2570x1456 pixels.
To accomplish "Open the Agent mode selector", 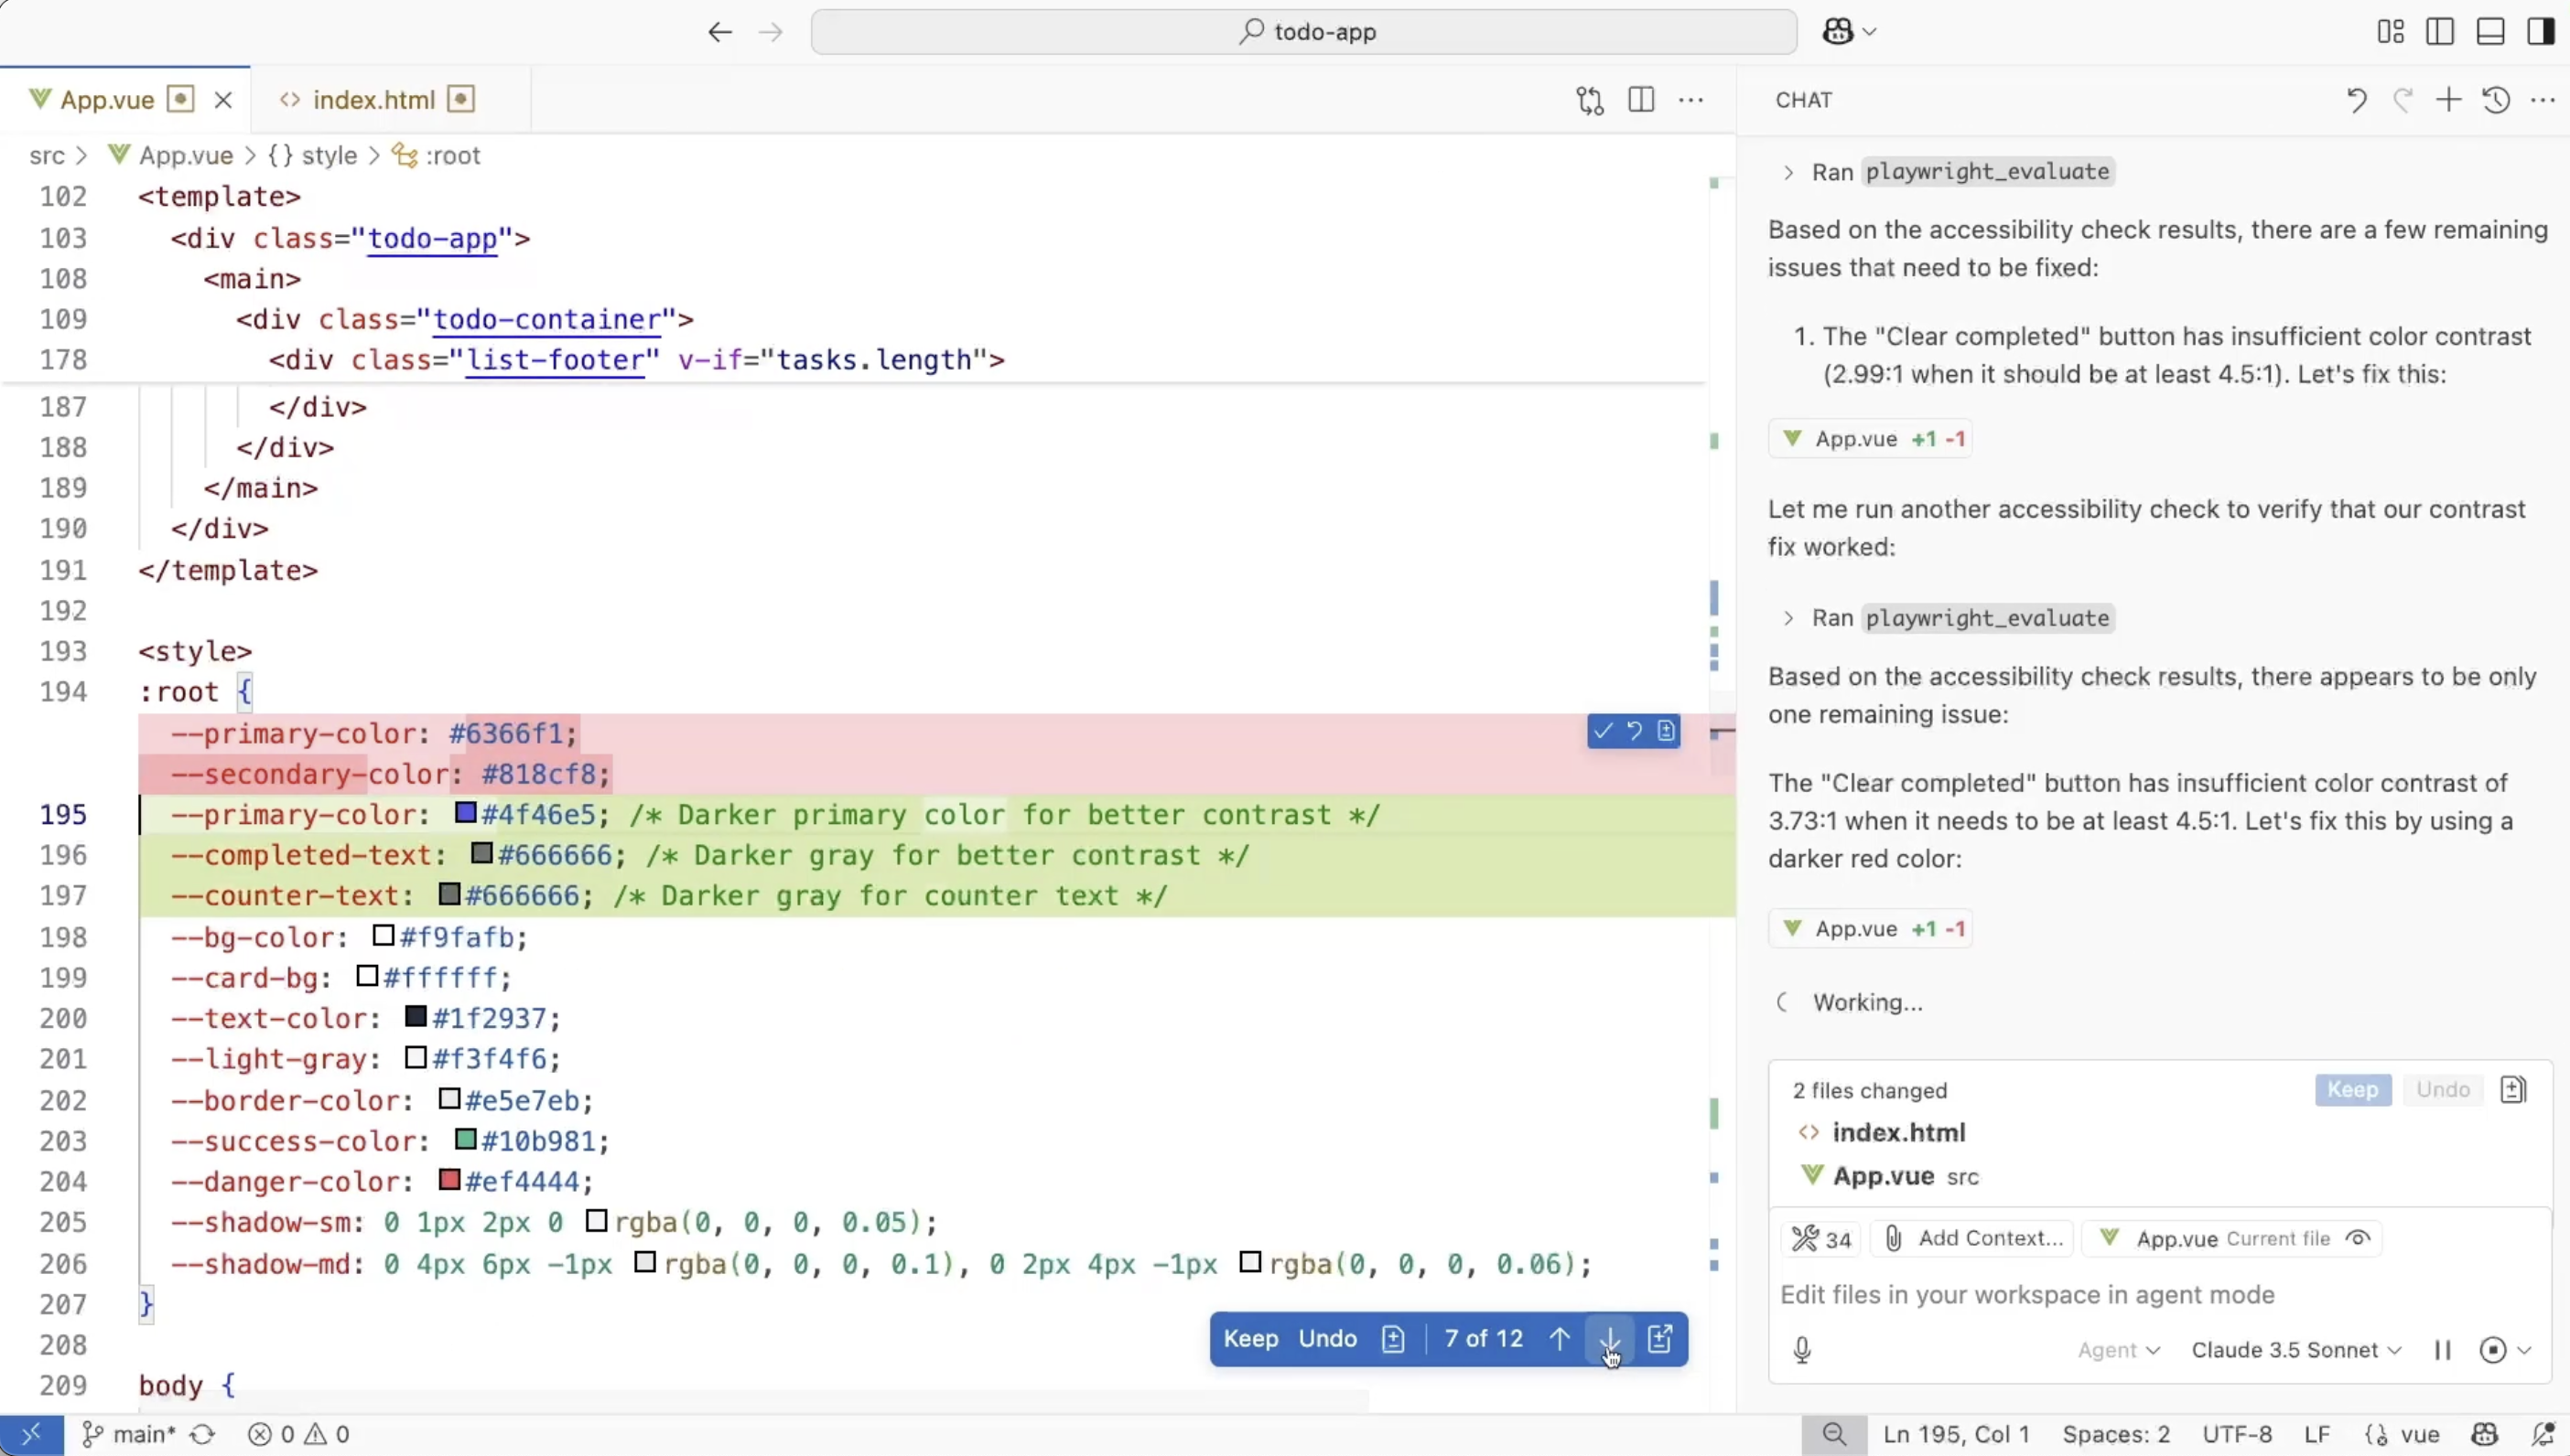I will [x=2117, y=1350].
